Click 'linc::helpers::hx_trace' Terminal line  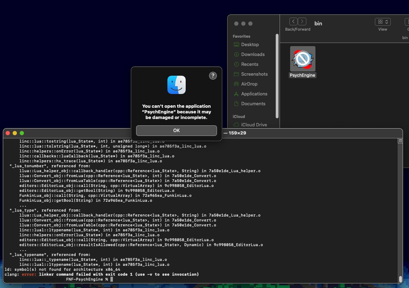[90, 161]
